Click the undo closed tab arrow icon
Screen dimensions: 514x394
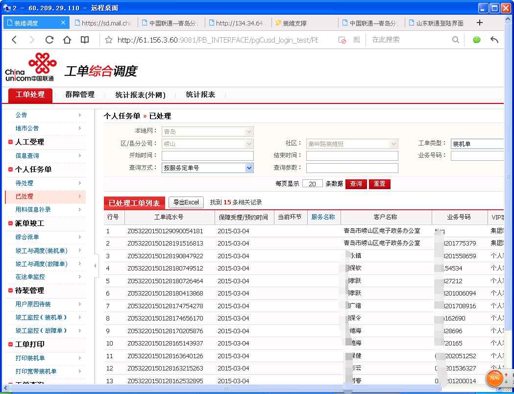tap(494, 40)
